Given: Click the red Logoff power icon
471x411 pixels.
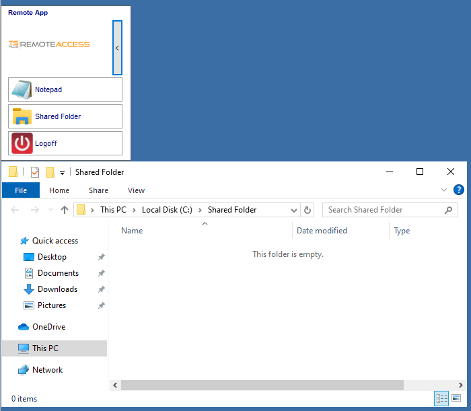Looking at the screenshot, I should click(22, 143).
